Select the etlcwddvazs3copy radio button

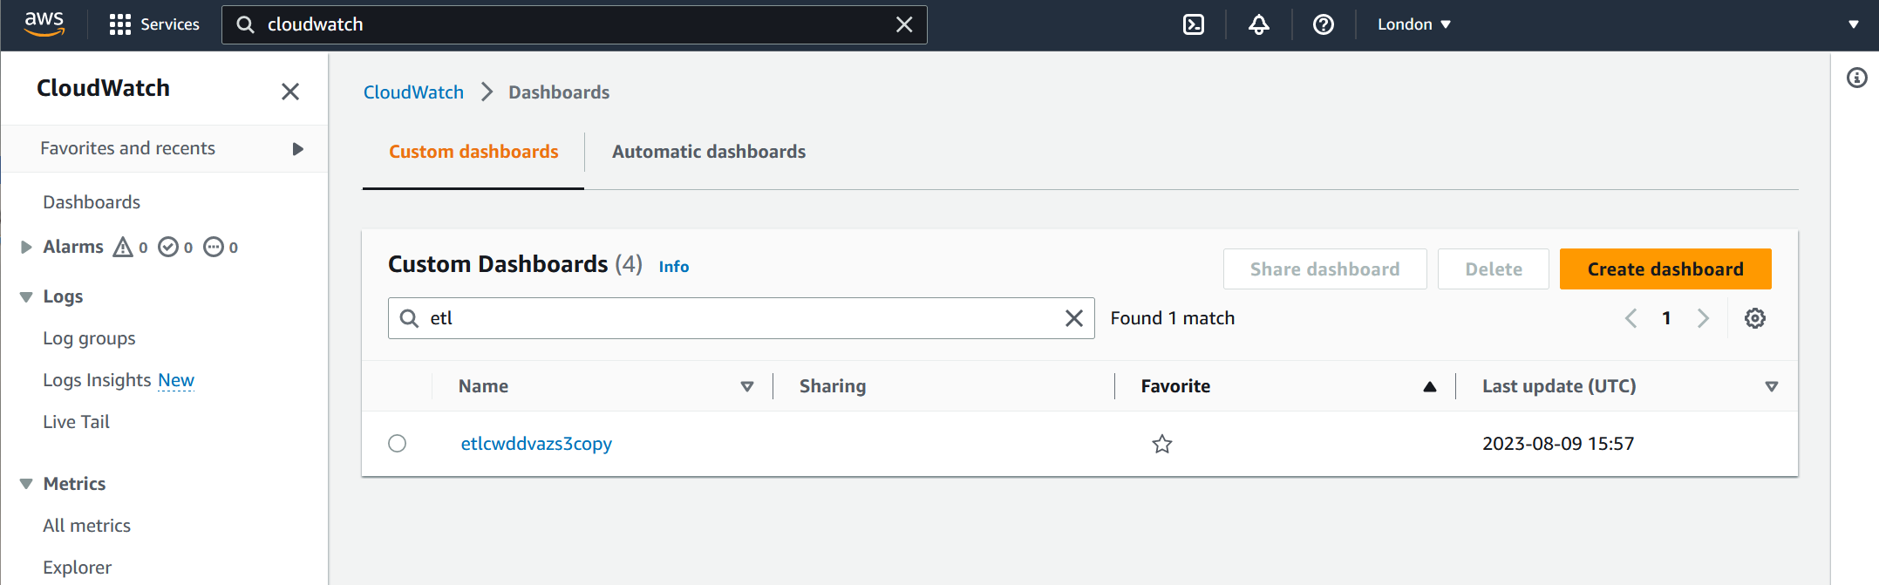point(398,443)
